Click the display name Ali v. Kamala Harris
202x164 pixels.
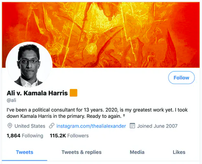pos(37,93)
